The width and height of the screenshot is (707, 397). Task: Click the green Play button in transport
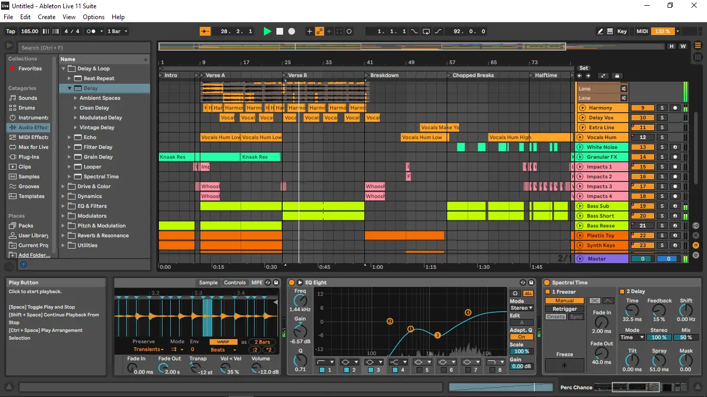click(267, 32)
